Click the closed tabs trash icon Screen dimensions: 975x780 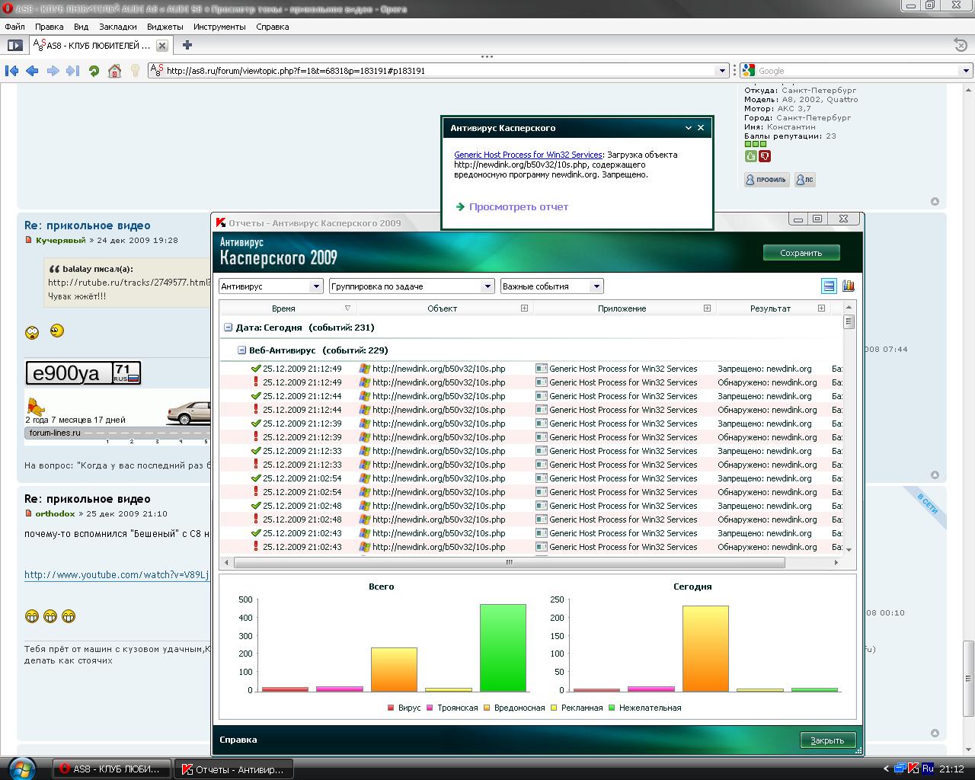961,45
